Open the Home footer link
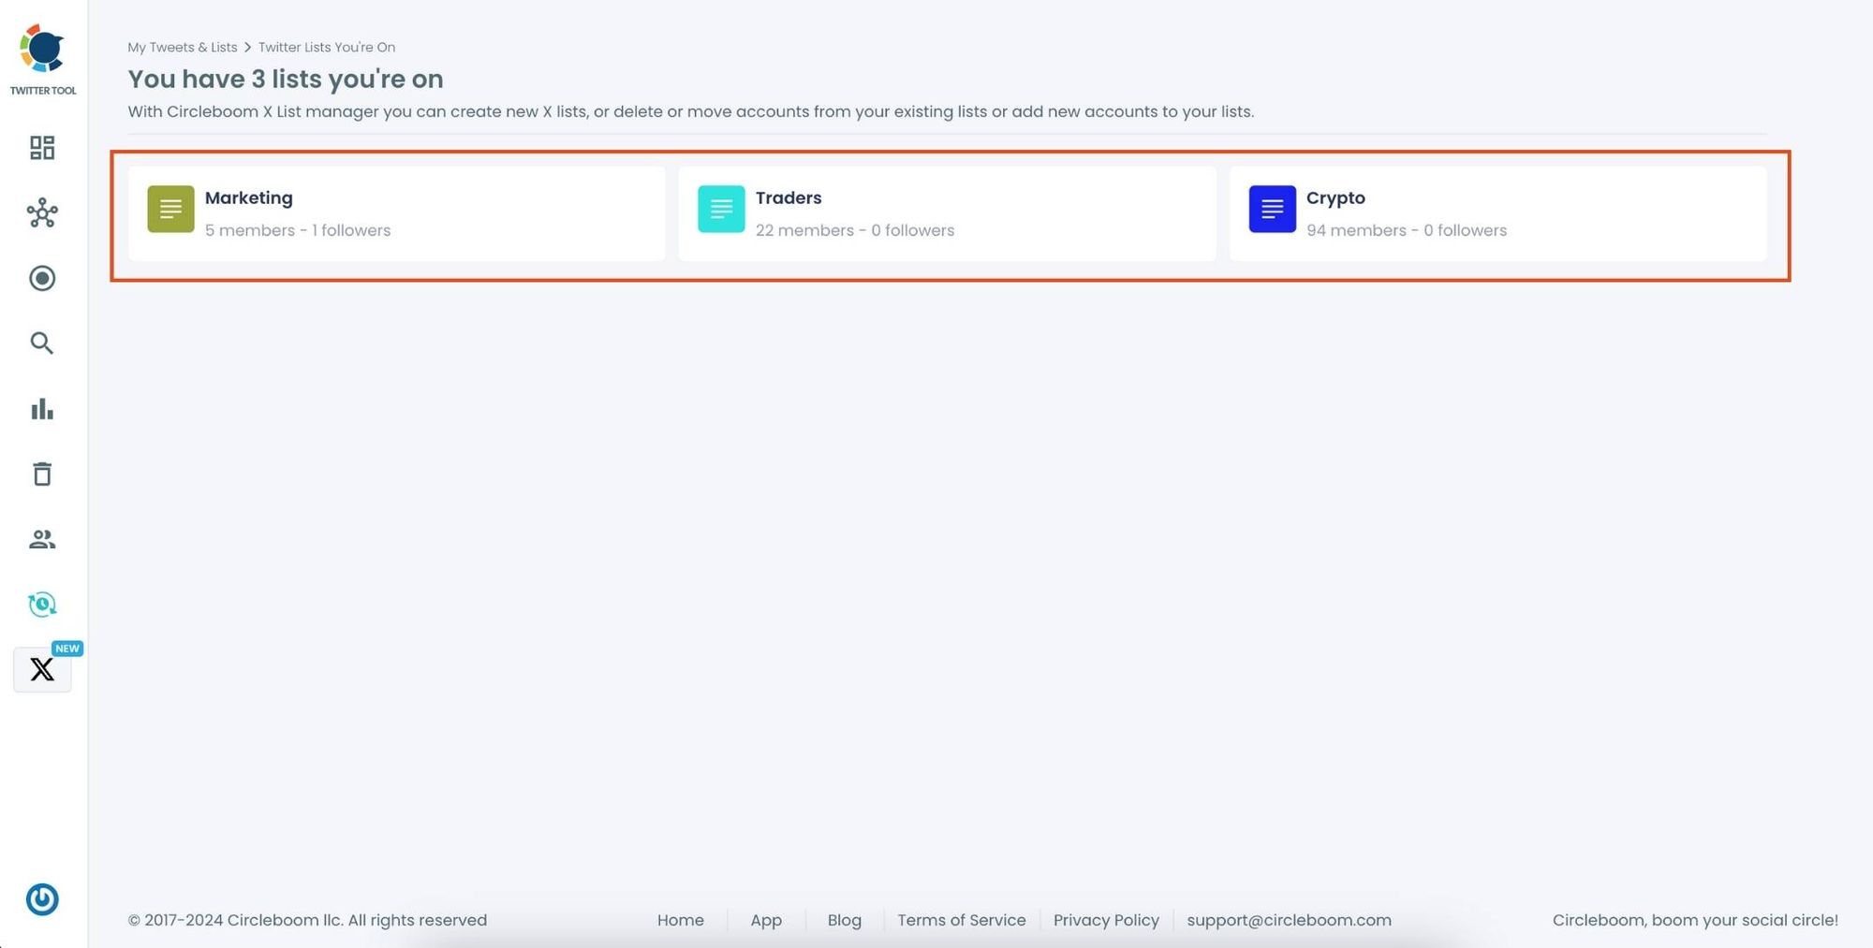 pos(681,920)
